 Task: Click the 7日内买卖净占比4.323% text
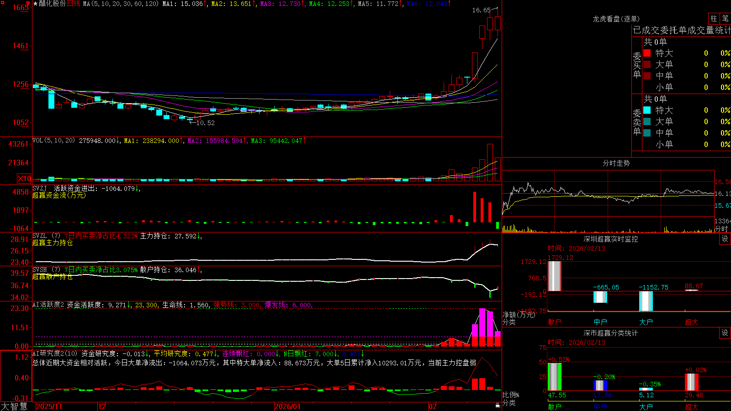101,236
